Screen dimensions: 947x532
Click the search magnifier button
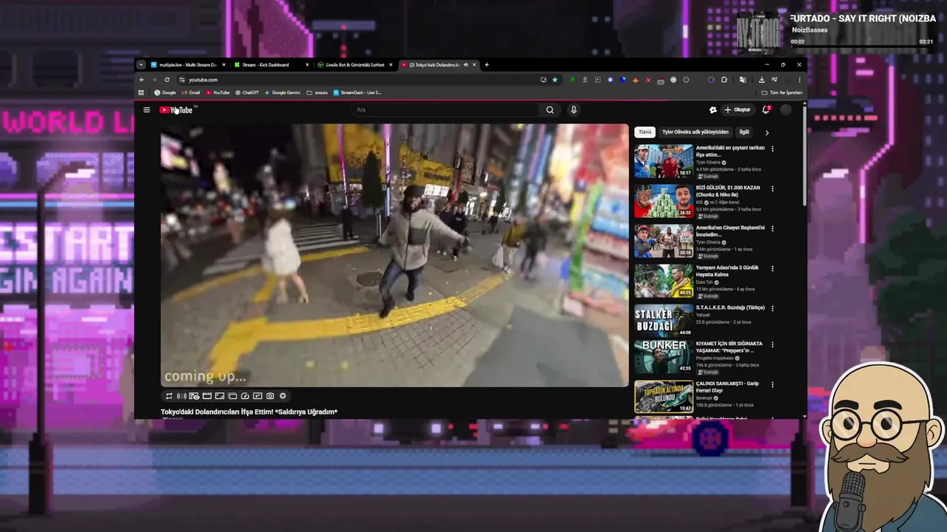point(550,110)
